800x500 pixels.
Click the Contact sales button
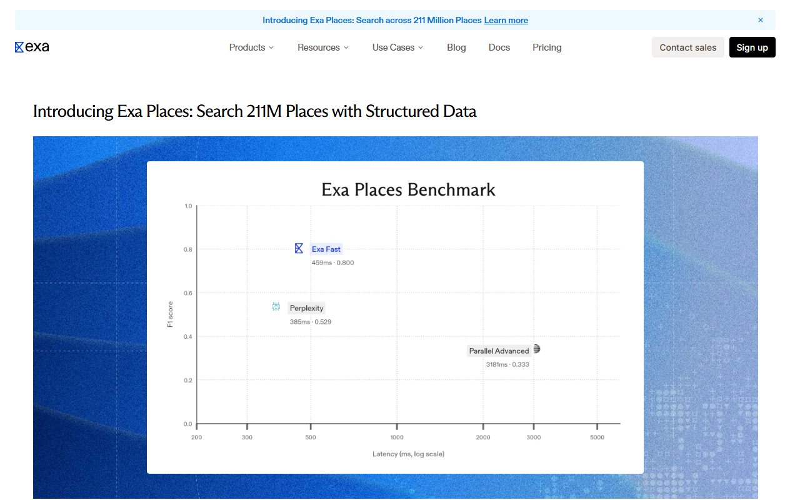tap(688, 47)
